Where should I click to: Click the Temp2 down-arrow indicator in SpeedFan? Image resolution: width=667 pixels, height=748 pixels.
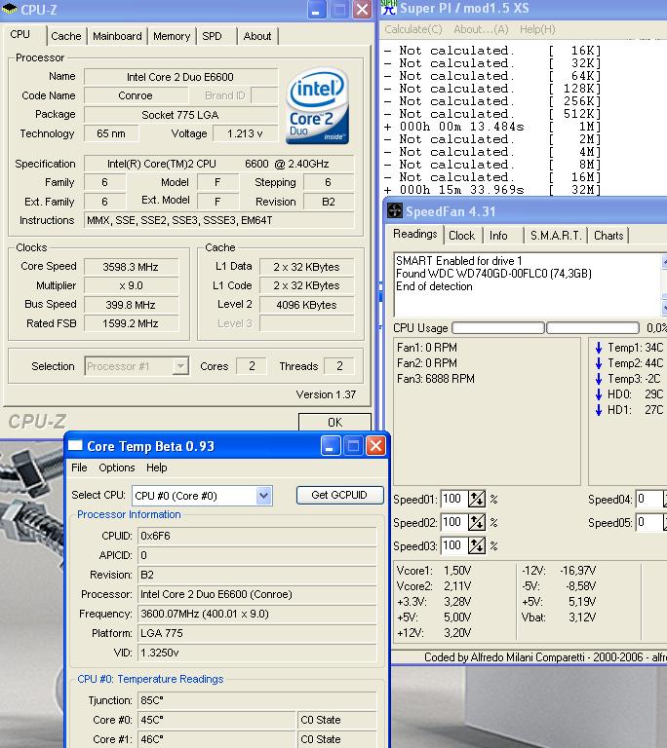pyautogui.click(x=599, y=363)
